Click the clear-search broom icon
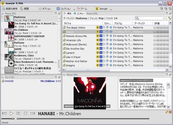The width and height of the screenshot is (173, 125). pyautogui.click(x=170, y=18)
